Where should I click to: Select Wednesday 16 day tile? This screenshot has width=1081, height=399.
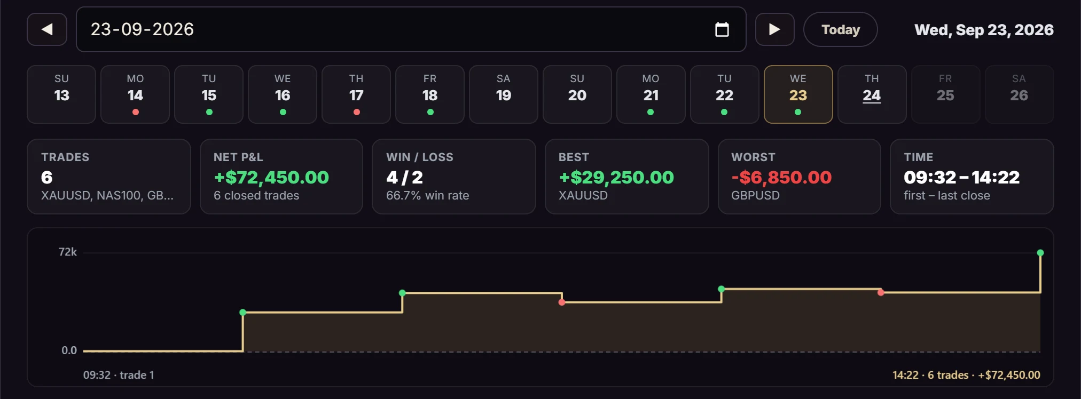(283, 94)
